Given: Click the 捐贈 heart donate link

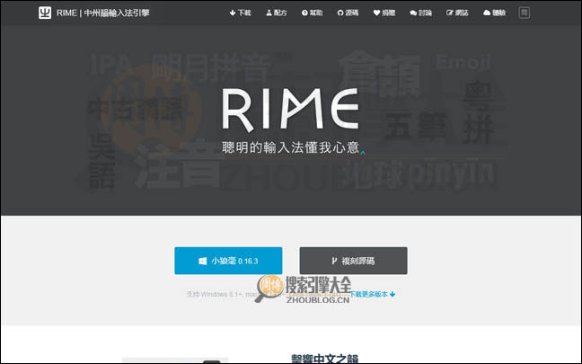Looking at the screenshot, I should click(x=384, y=13).
